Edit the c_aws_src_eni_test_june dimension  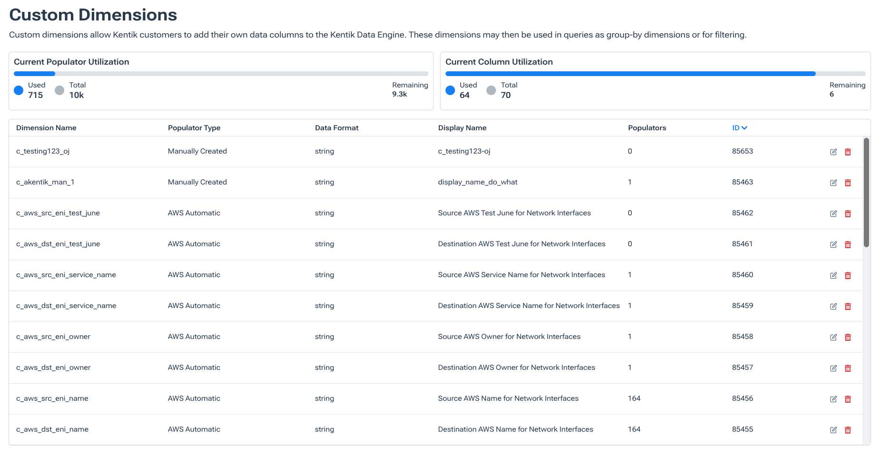833,213
